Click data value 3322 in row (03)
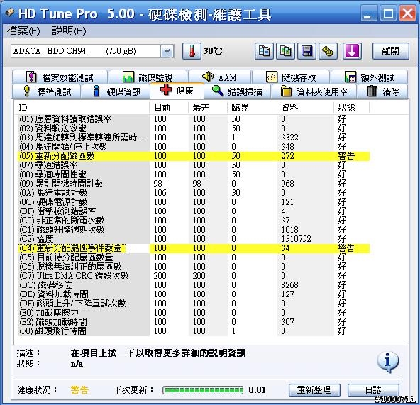The image size is (420, 405). 289,138
